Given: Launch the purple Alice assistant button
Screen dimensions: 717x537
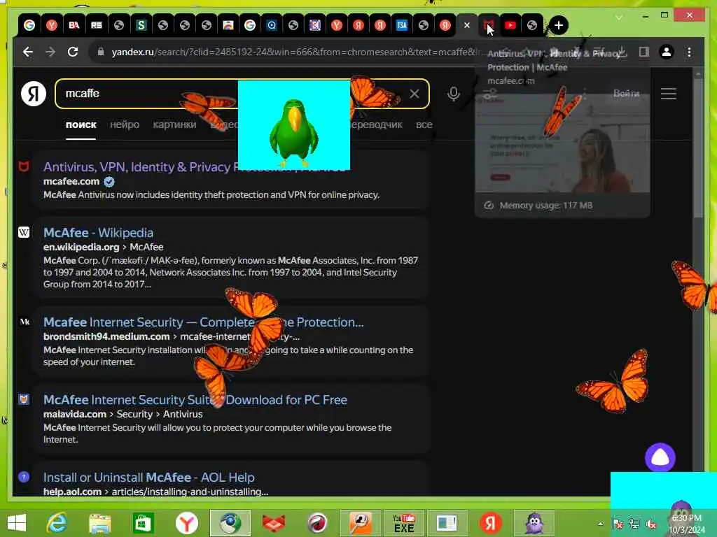Looking at the screenshot, I should coord(660,457).
